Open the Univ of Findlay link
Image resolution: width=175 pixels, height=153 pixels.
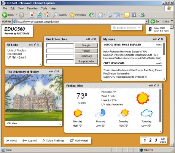click(16, 50)
